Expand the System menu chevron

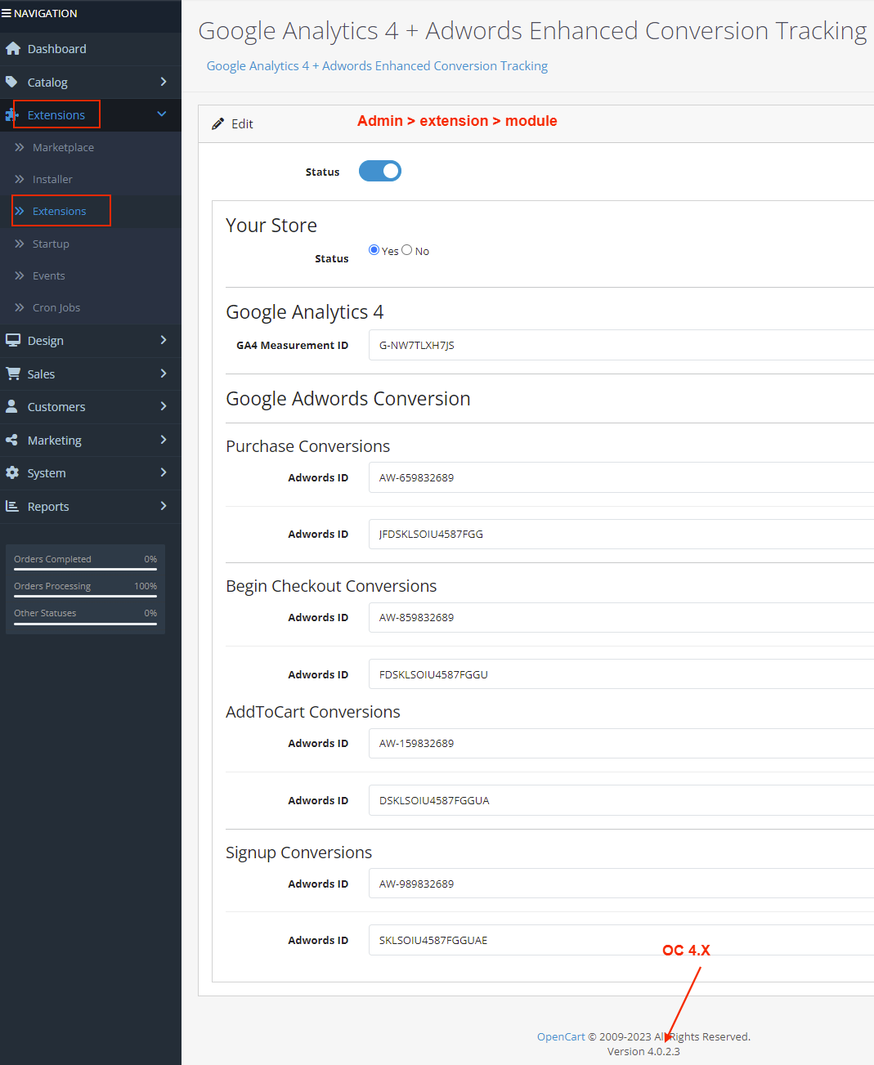[164, 472]
